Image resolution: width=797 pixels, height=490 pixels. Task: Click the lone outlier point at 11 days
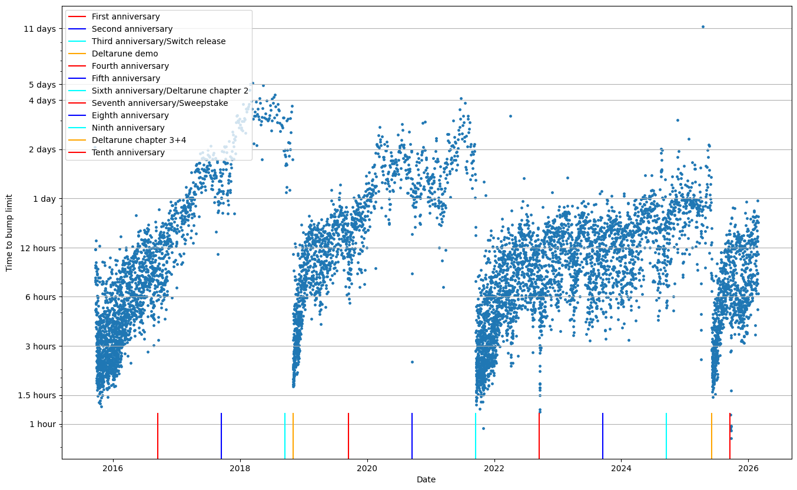pos(703,26)
